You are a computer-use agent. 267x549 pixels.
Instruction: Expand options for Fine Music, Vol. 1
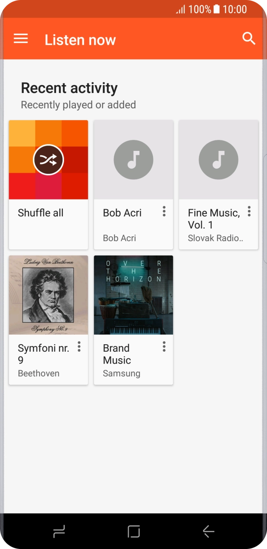(x=249, y=212)
